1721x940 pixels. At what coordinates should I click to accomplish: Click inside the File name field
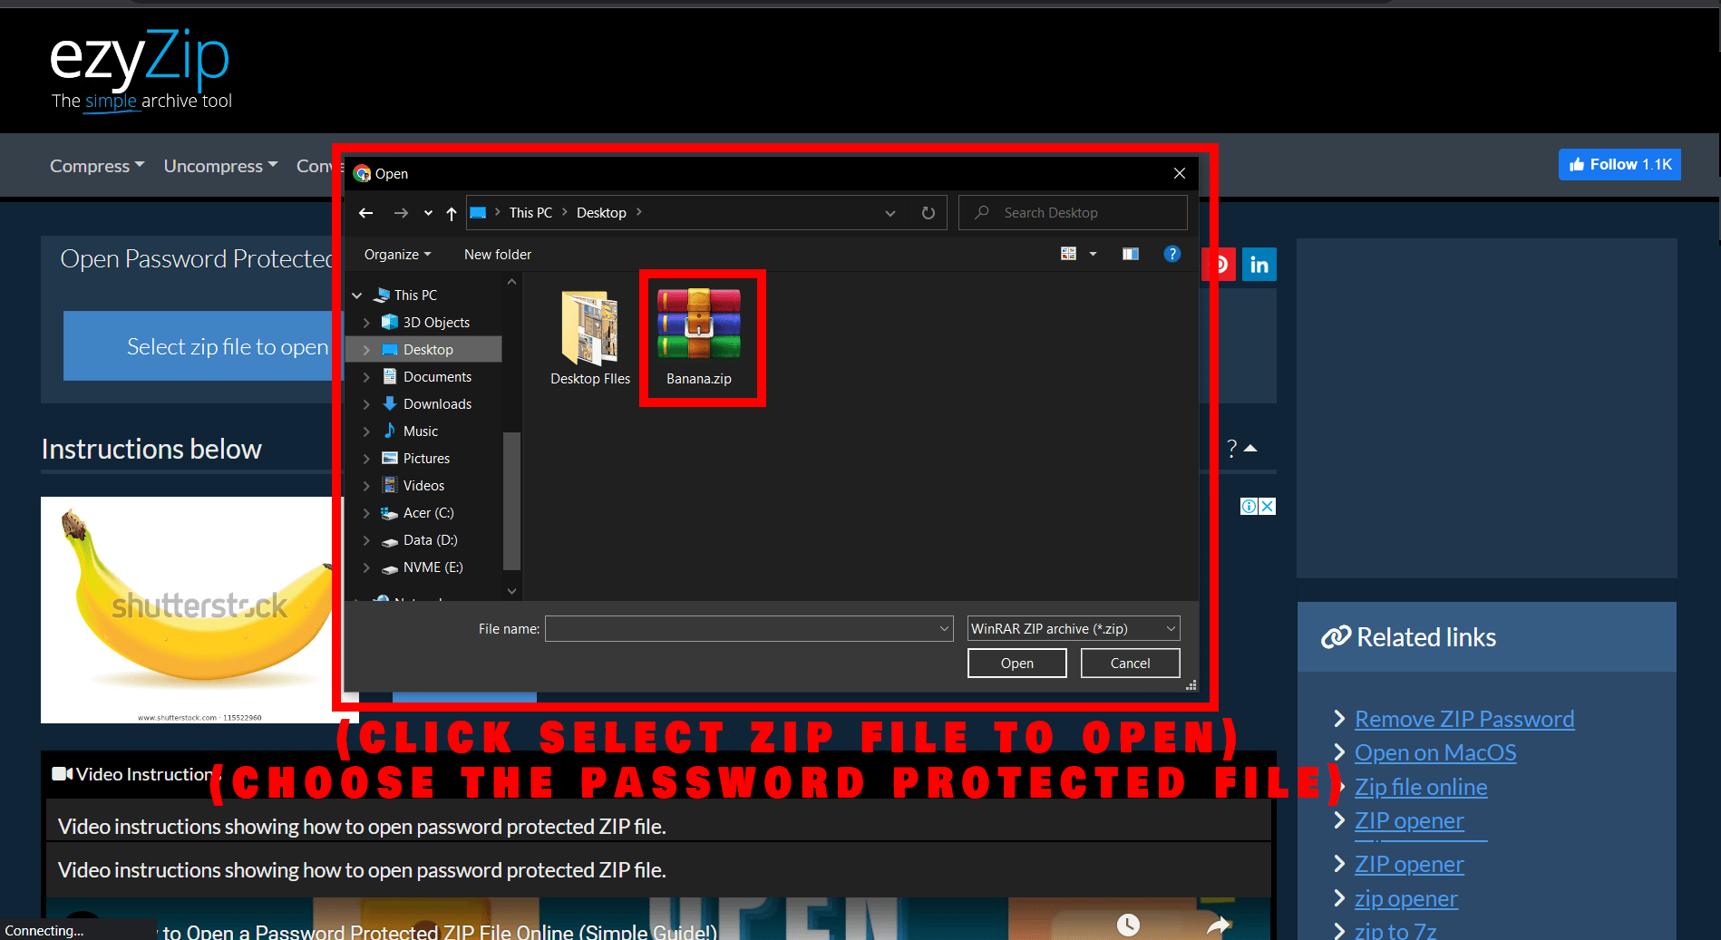click(744, 628)
